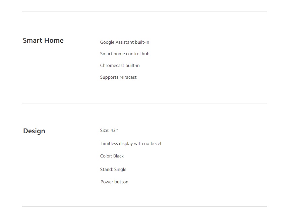Select the Google Assistant built-in text
The image size is (283, 215).
[125, 42]
